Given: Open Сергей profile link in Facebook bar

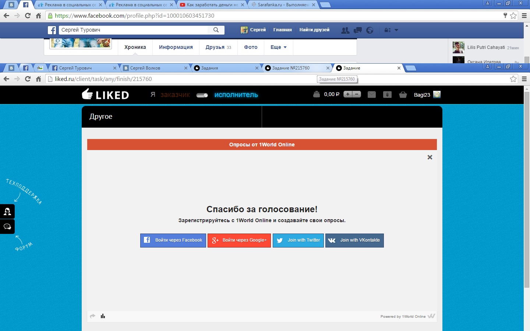Looking at the screenshot, I should 253,30.
